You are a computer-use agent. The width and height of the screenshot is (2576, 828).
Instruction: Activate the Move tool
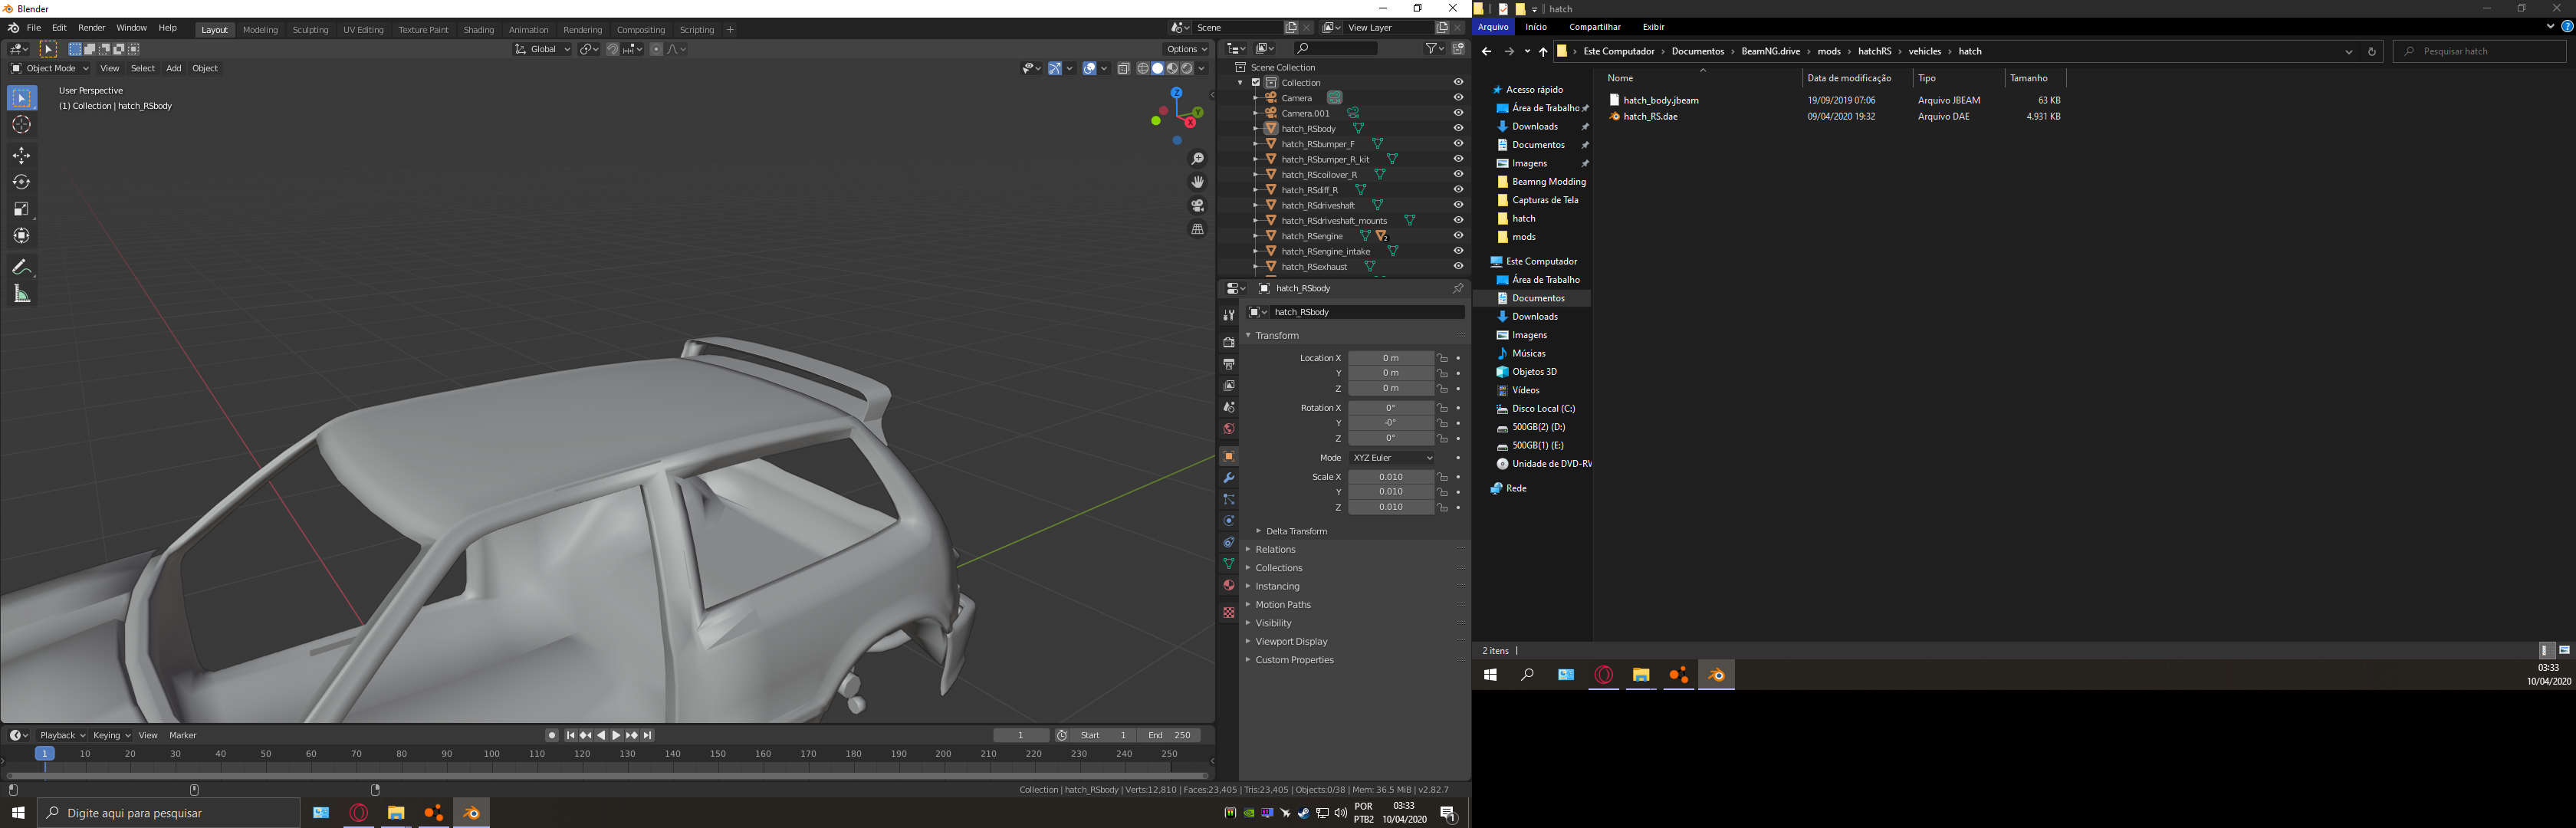click(21, 156)
